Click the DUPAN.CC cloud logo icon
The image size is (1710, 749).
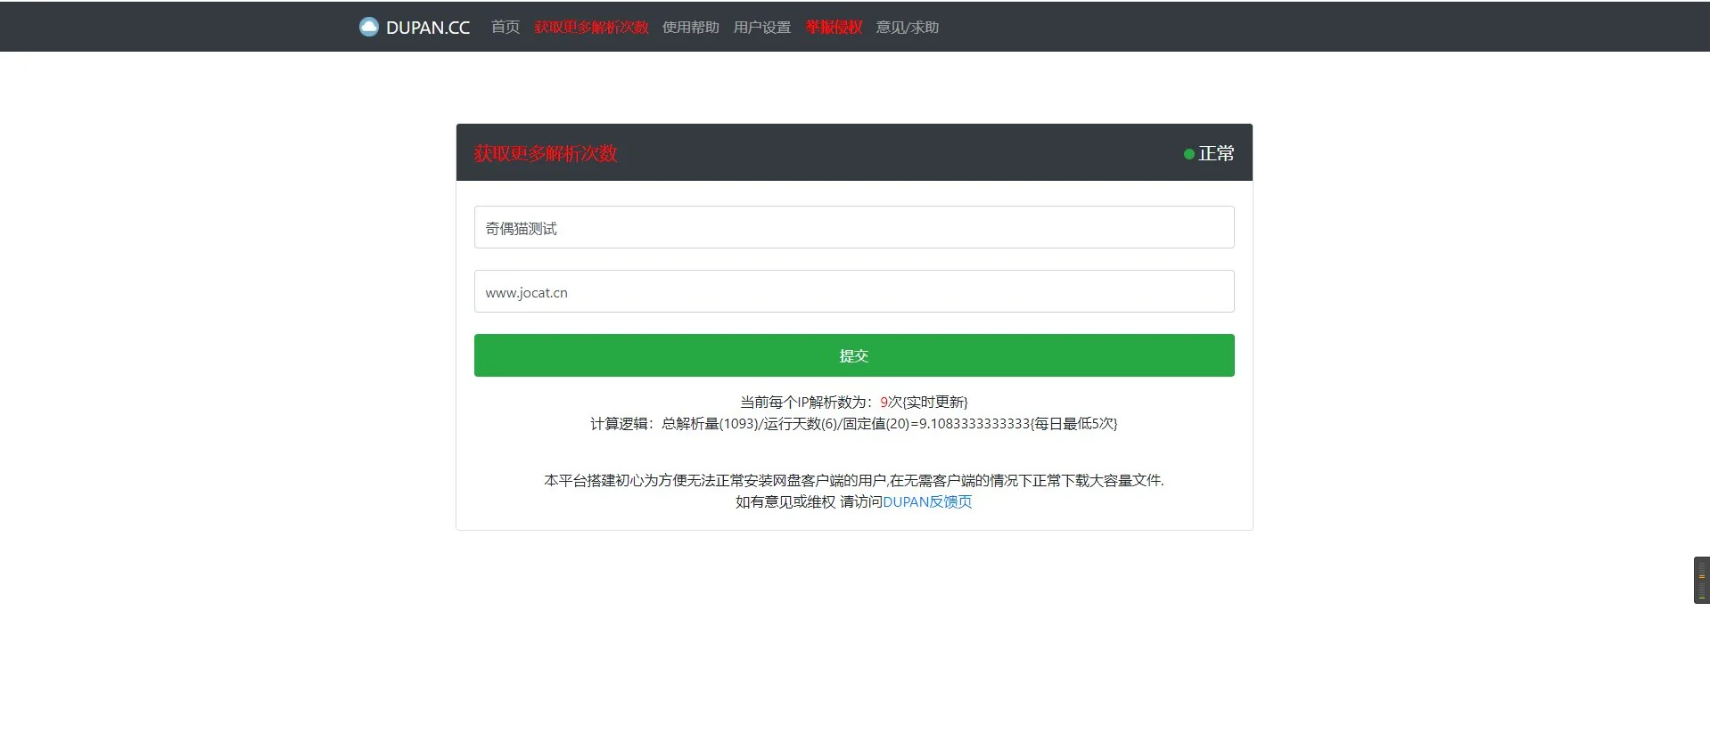(x=368, y=27)
